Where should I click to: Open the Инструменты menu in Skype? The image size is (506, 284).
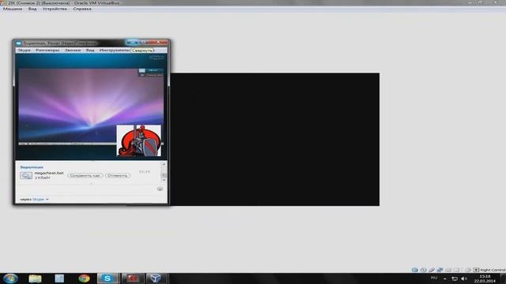pyautogui.click(x=115, y=50)
